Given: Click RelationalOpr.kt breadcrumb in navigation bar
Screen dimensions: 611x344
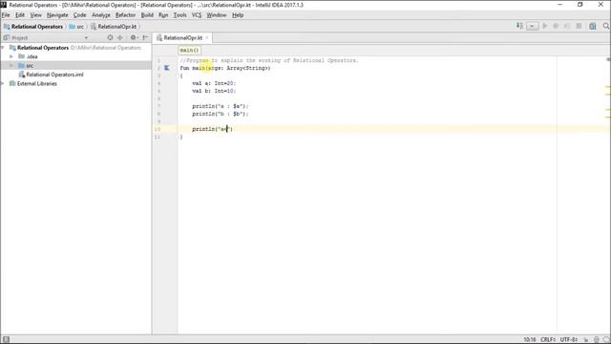Looking at the screenshot, I should coord(114,27).
